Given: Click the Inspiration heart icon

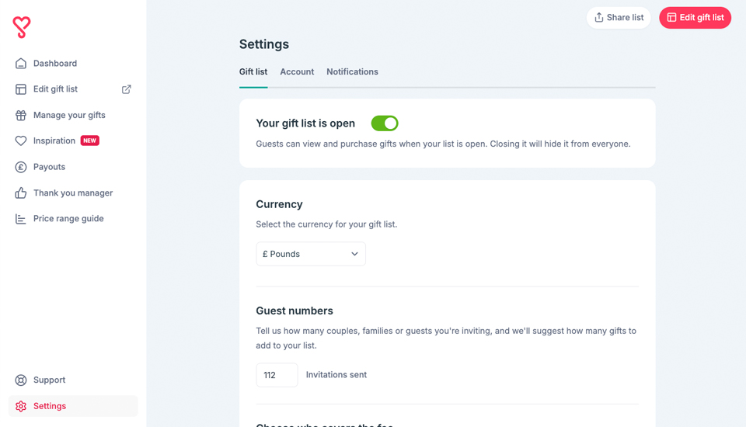Looking at the screenshot, I should pos(21,141).
